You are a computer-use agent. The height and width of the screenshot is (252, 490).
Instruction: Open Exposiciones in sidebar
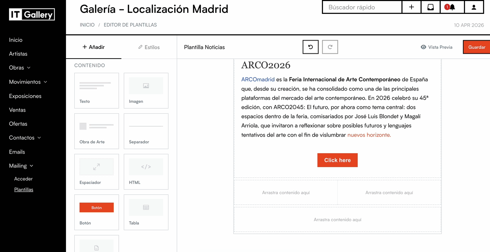pos(25,96)
